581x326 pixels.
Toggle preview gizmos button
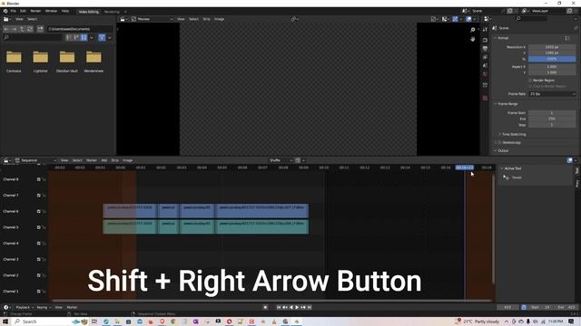455,19
